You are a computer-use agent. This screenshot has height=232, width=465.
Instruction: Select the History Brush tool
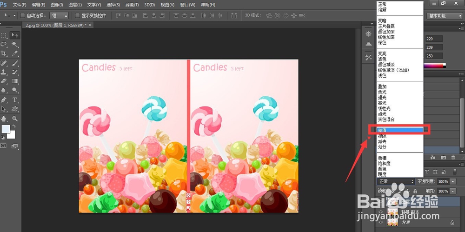[x=14, y=72]
